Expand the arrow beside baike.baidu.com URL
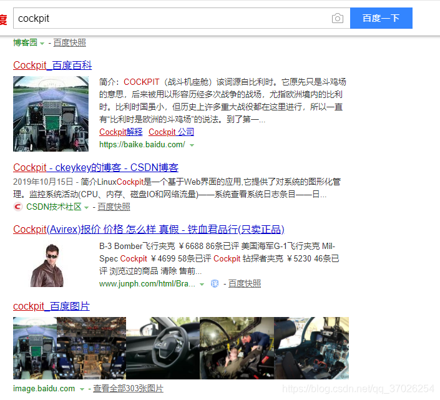The width and height of the screenshot is (440, 400). point(192,145)
